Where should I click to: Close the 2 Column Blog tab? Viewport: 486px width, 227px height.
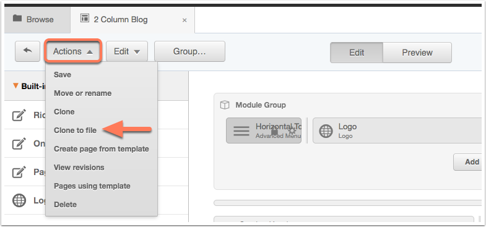pyautogui.click(x=184, y=20)
